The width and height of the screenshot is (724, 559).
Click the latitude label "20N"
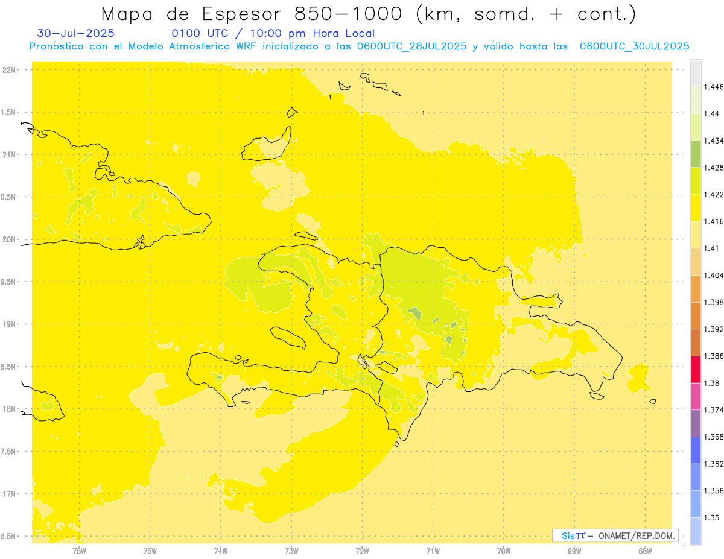tap(9, 239)
